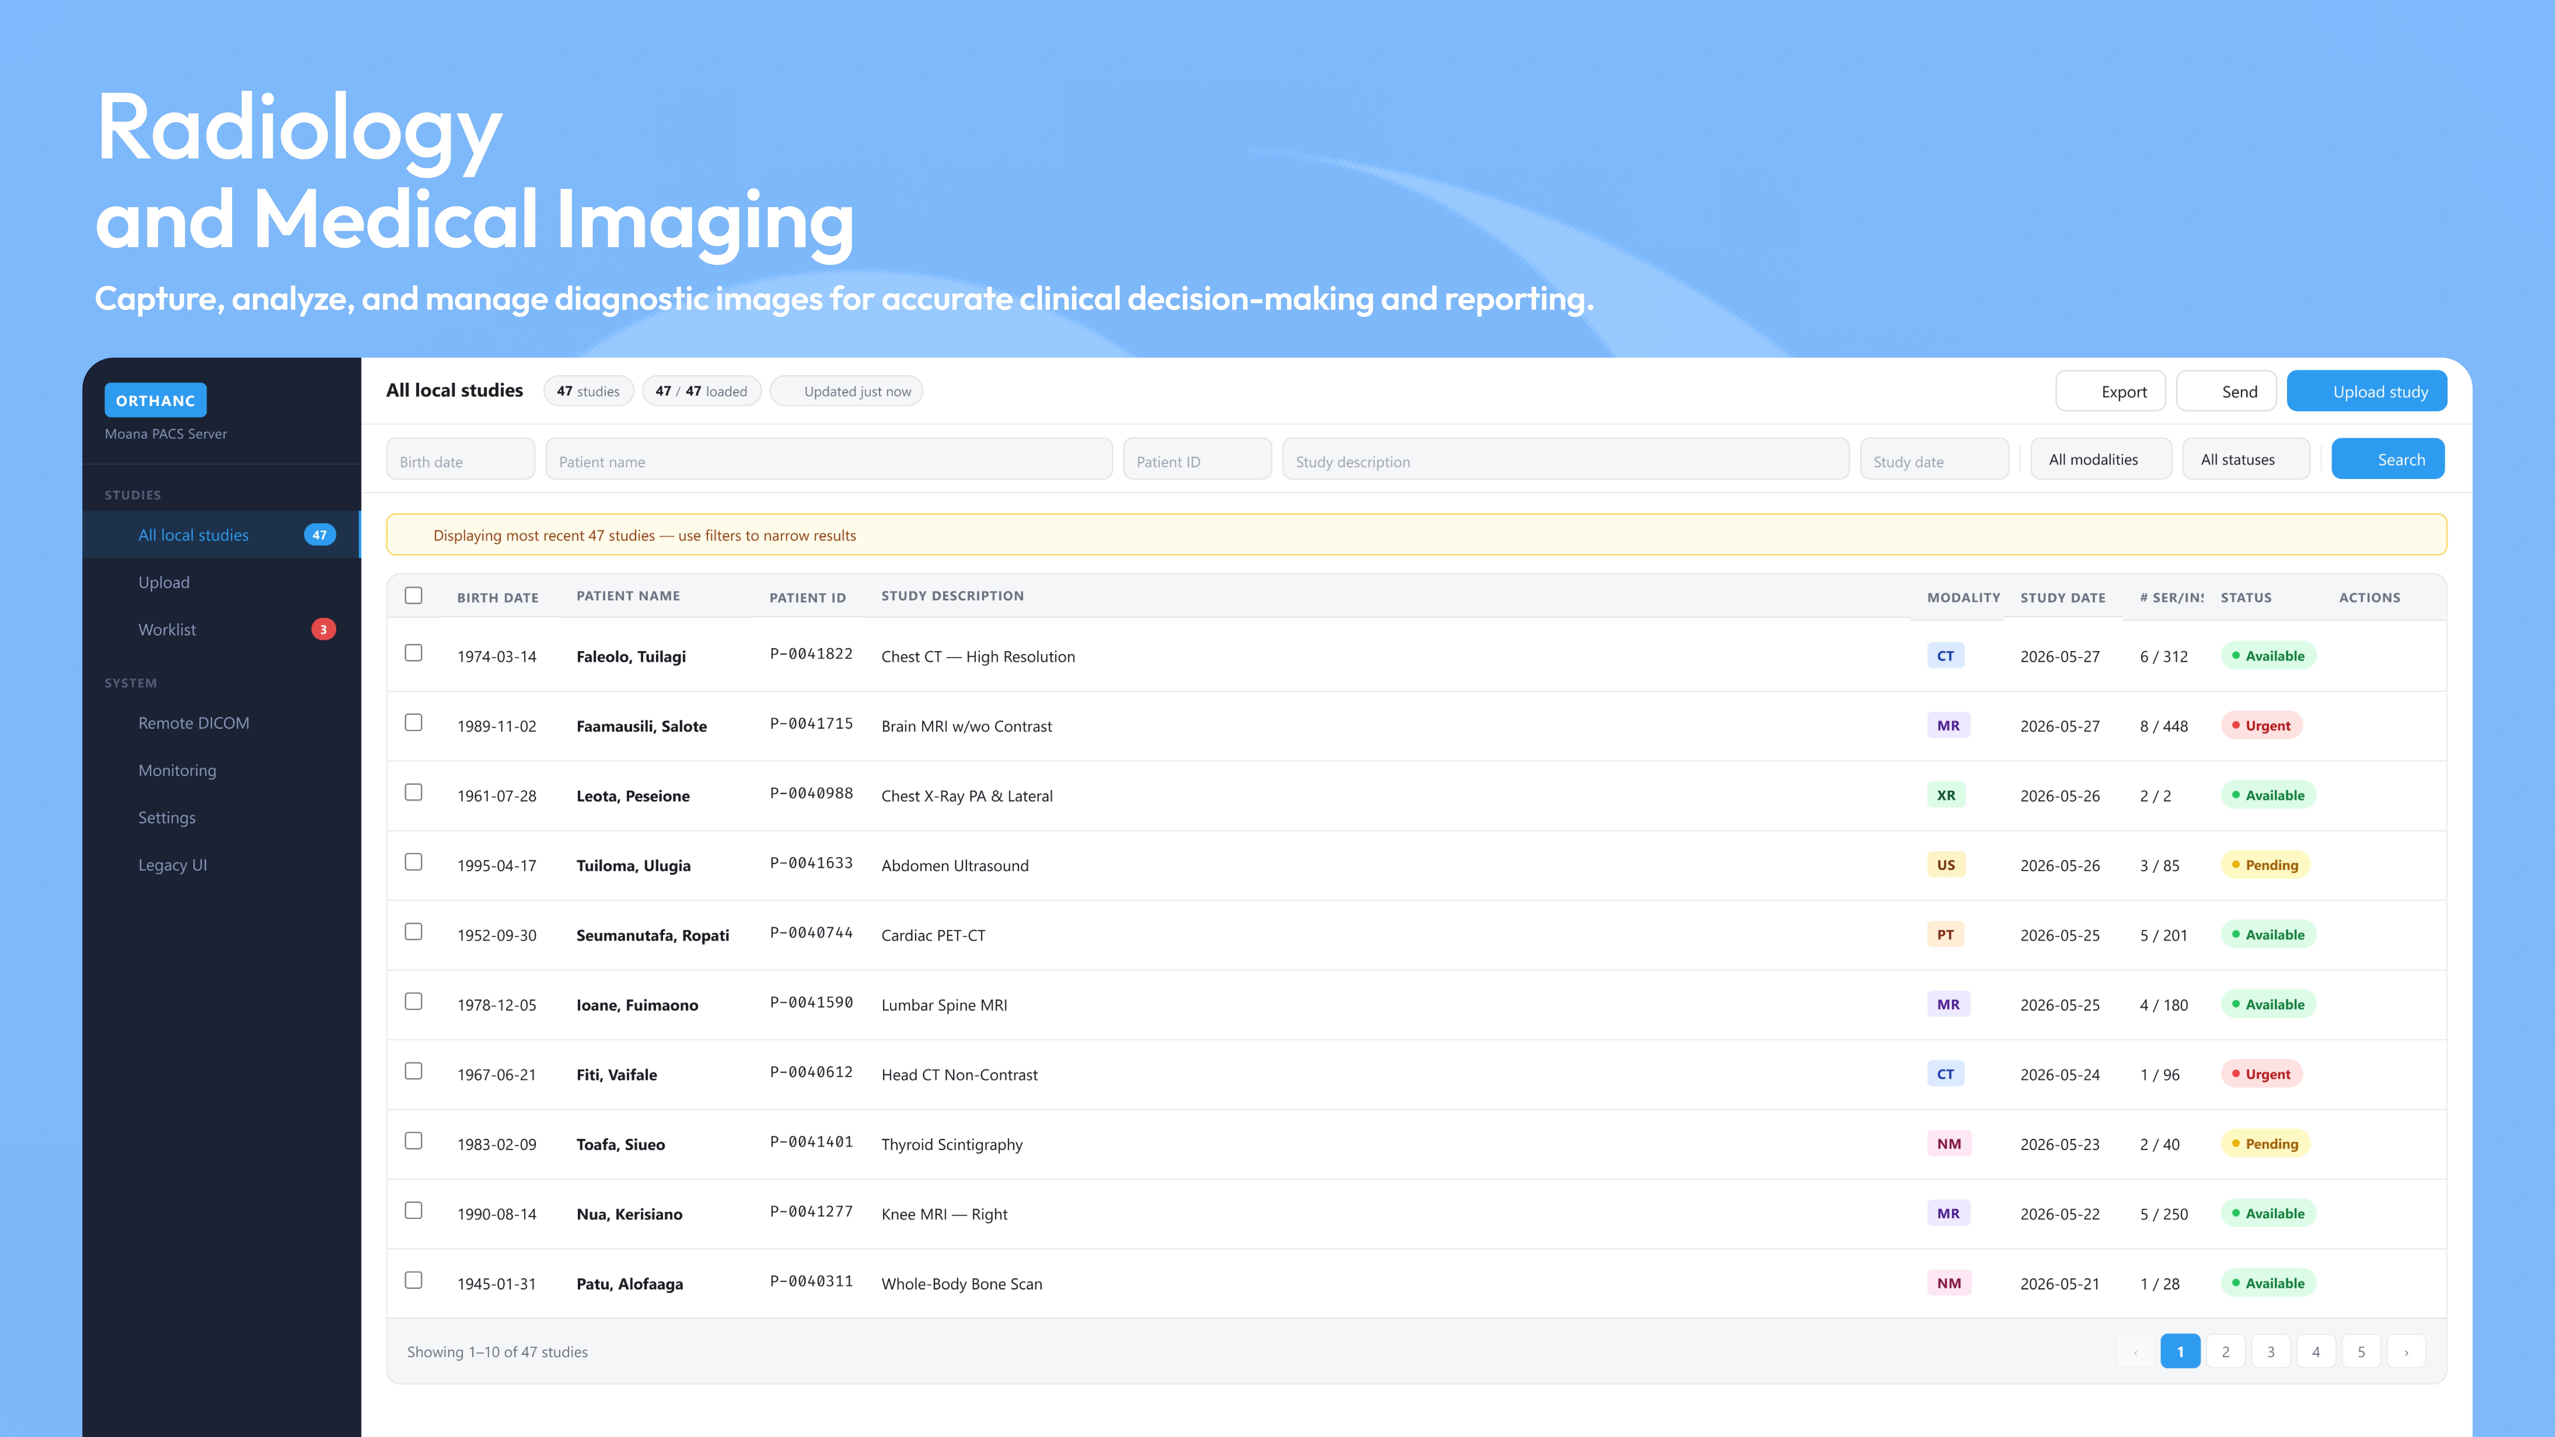The width and height of the screenshot is (2555, 1437).
Task: Open the Knee MRI — Right description
Action: pyautogui.click(x=944, y=1214)
